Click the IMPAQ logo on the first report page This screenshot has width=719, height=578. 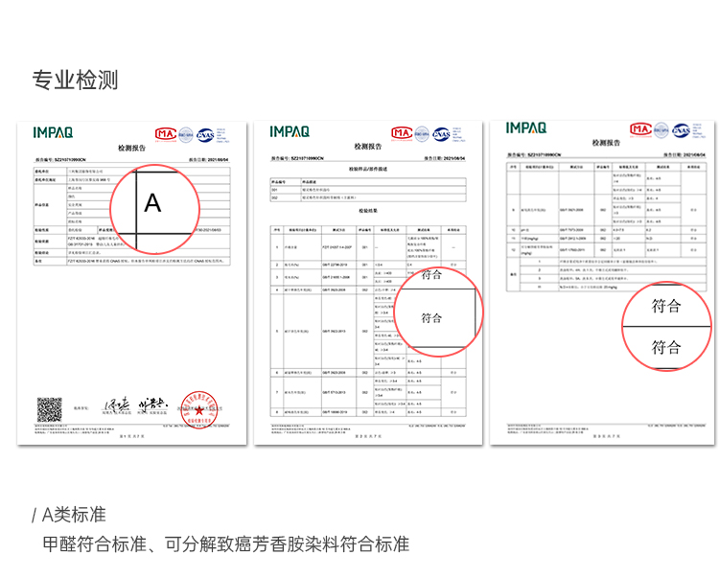point(53,133)
